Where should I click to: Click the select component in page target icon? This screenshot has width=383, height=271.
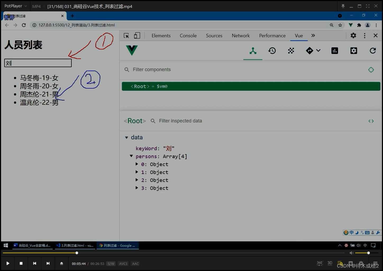pos(371,70)
